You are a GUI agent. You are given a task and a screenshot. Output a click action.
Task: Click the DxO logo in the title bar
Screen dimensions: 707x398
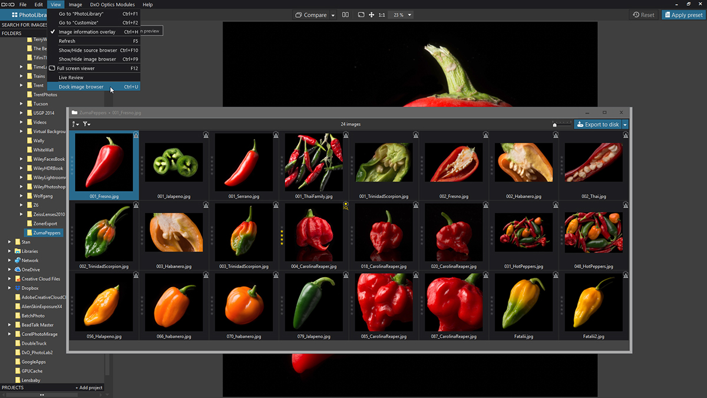(8, 4)
